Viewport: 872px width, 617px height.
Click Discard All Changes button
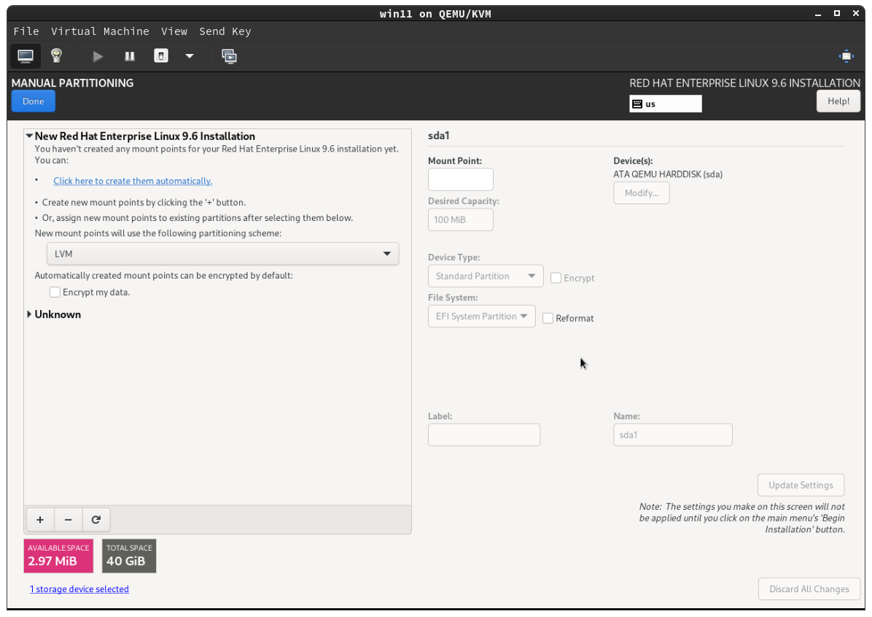pyautogui.click(x=809, y=589)
